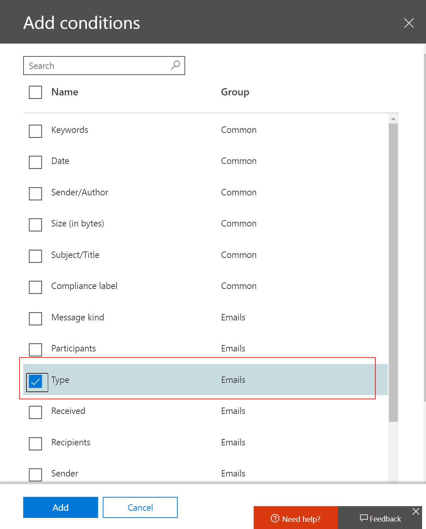Click the conditions list scrollbar thumb
Image resolution: width=426 pixels, height=529 pixels.
click(x=393, y=271)
